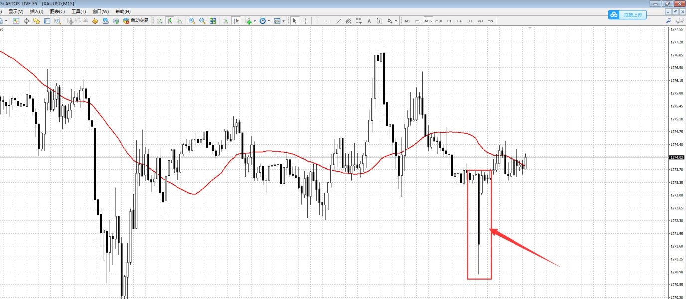This screenshot has width=686, height=299.
Task: Switch the chart to candlestick mode
Action: click(x=170, y=21)
